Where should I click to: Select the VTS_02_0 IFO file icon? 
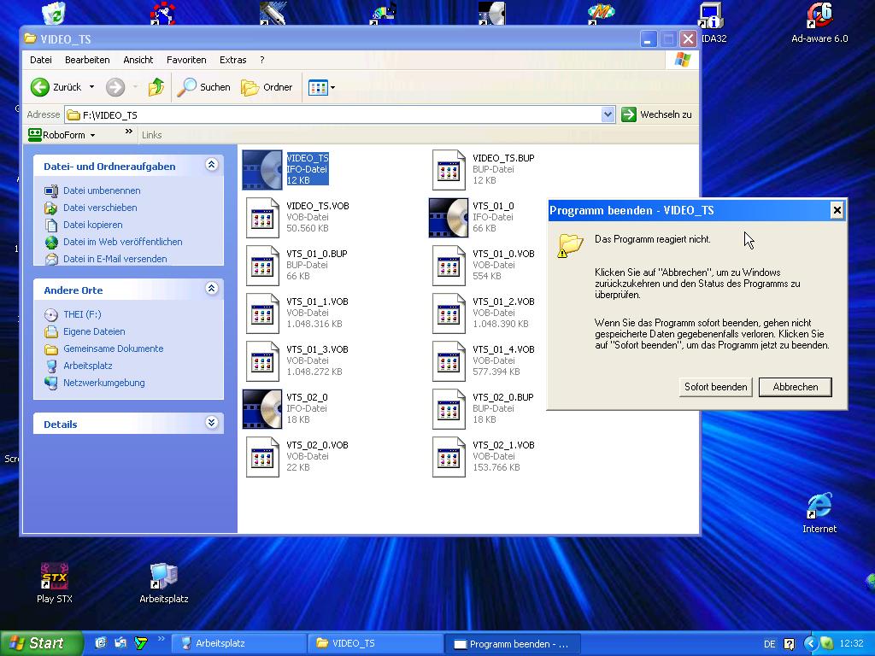pos(261,409)
